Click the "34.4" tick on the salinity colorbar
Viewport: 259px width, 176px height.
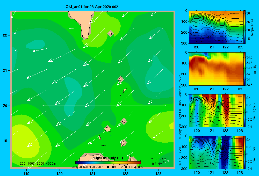tap(249, 68)
